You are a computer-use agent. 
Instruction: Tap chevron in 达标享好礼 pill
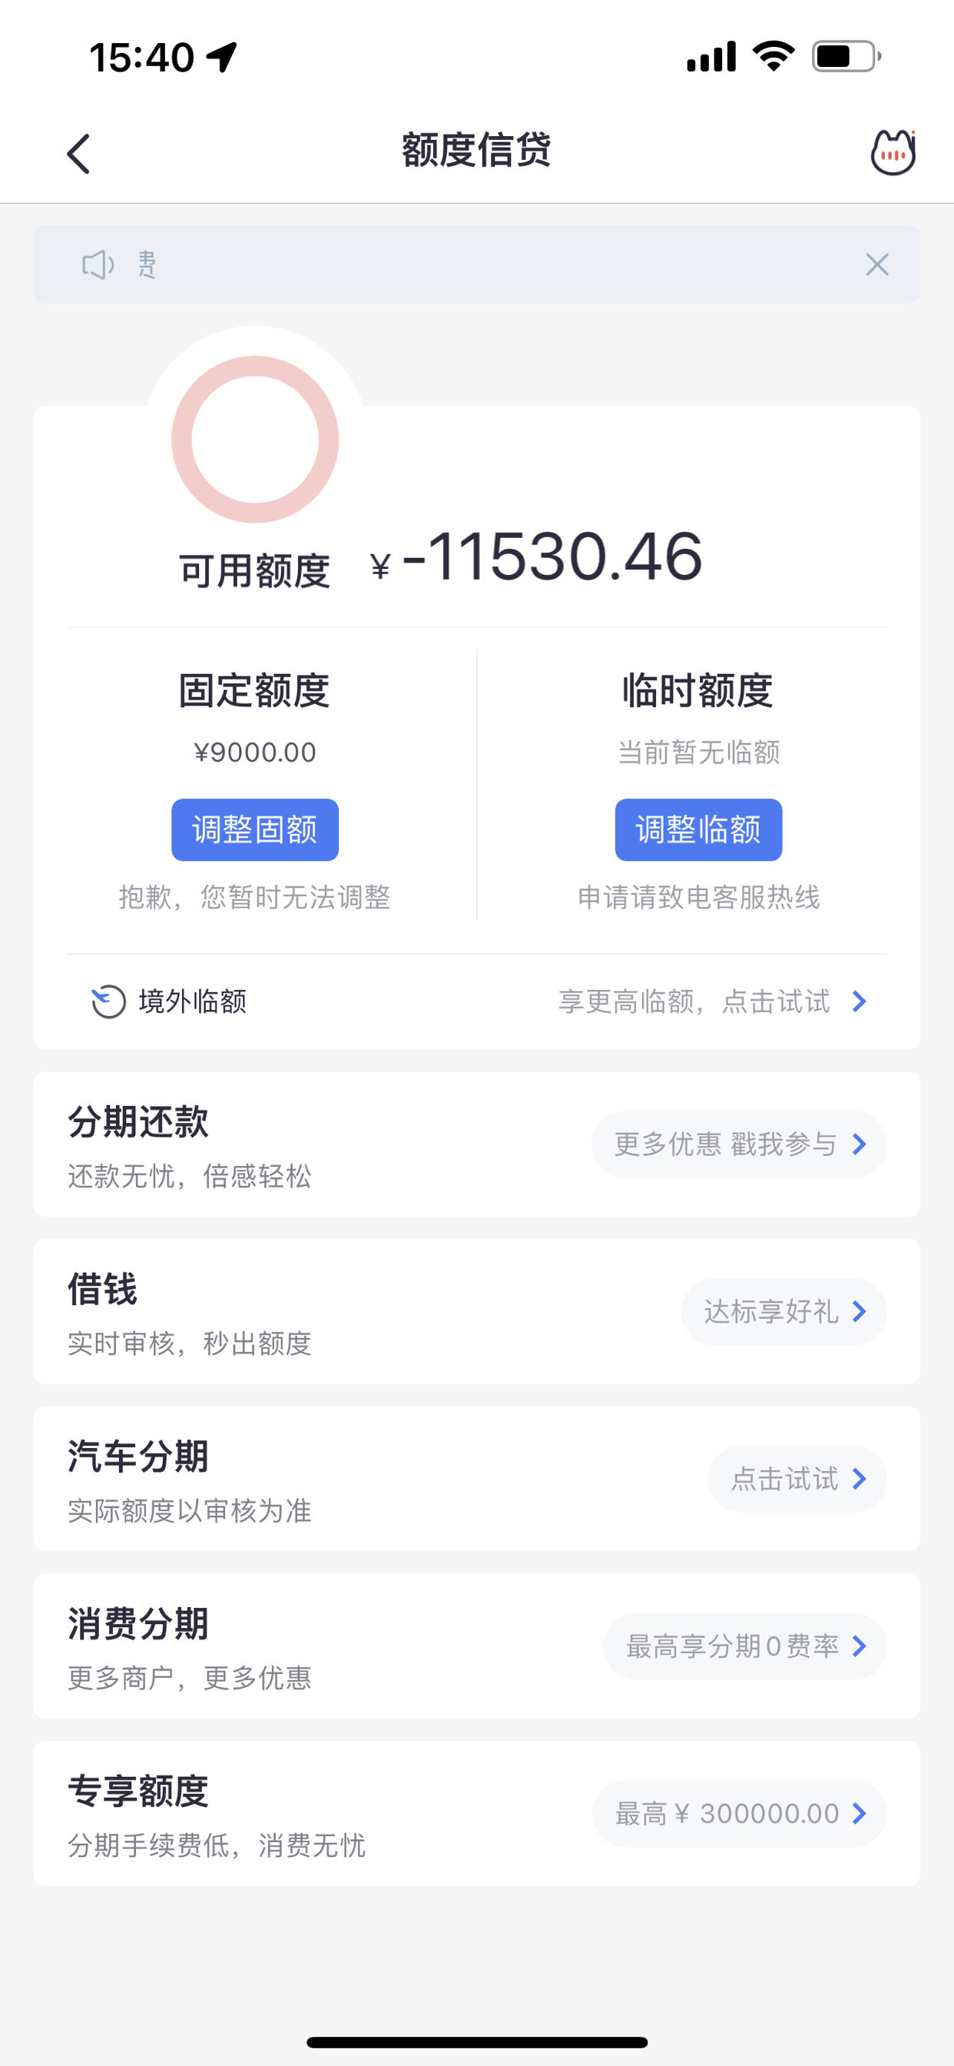click(860, 1312)
